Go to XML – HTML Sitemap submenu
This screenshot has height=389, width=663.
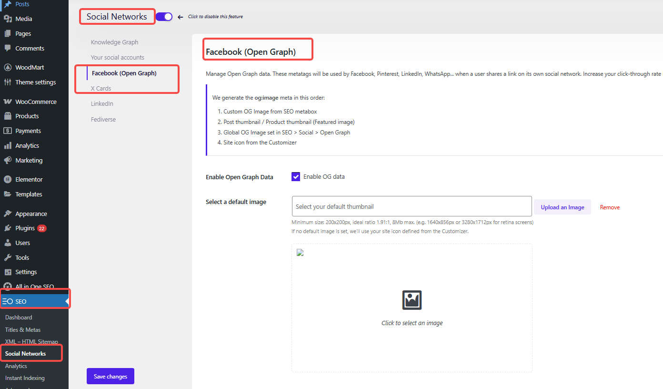click(31, 342)
